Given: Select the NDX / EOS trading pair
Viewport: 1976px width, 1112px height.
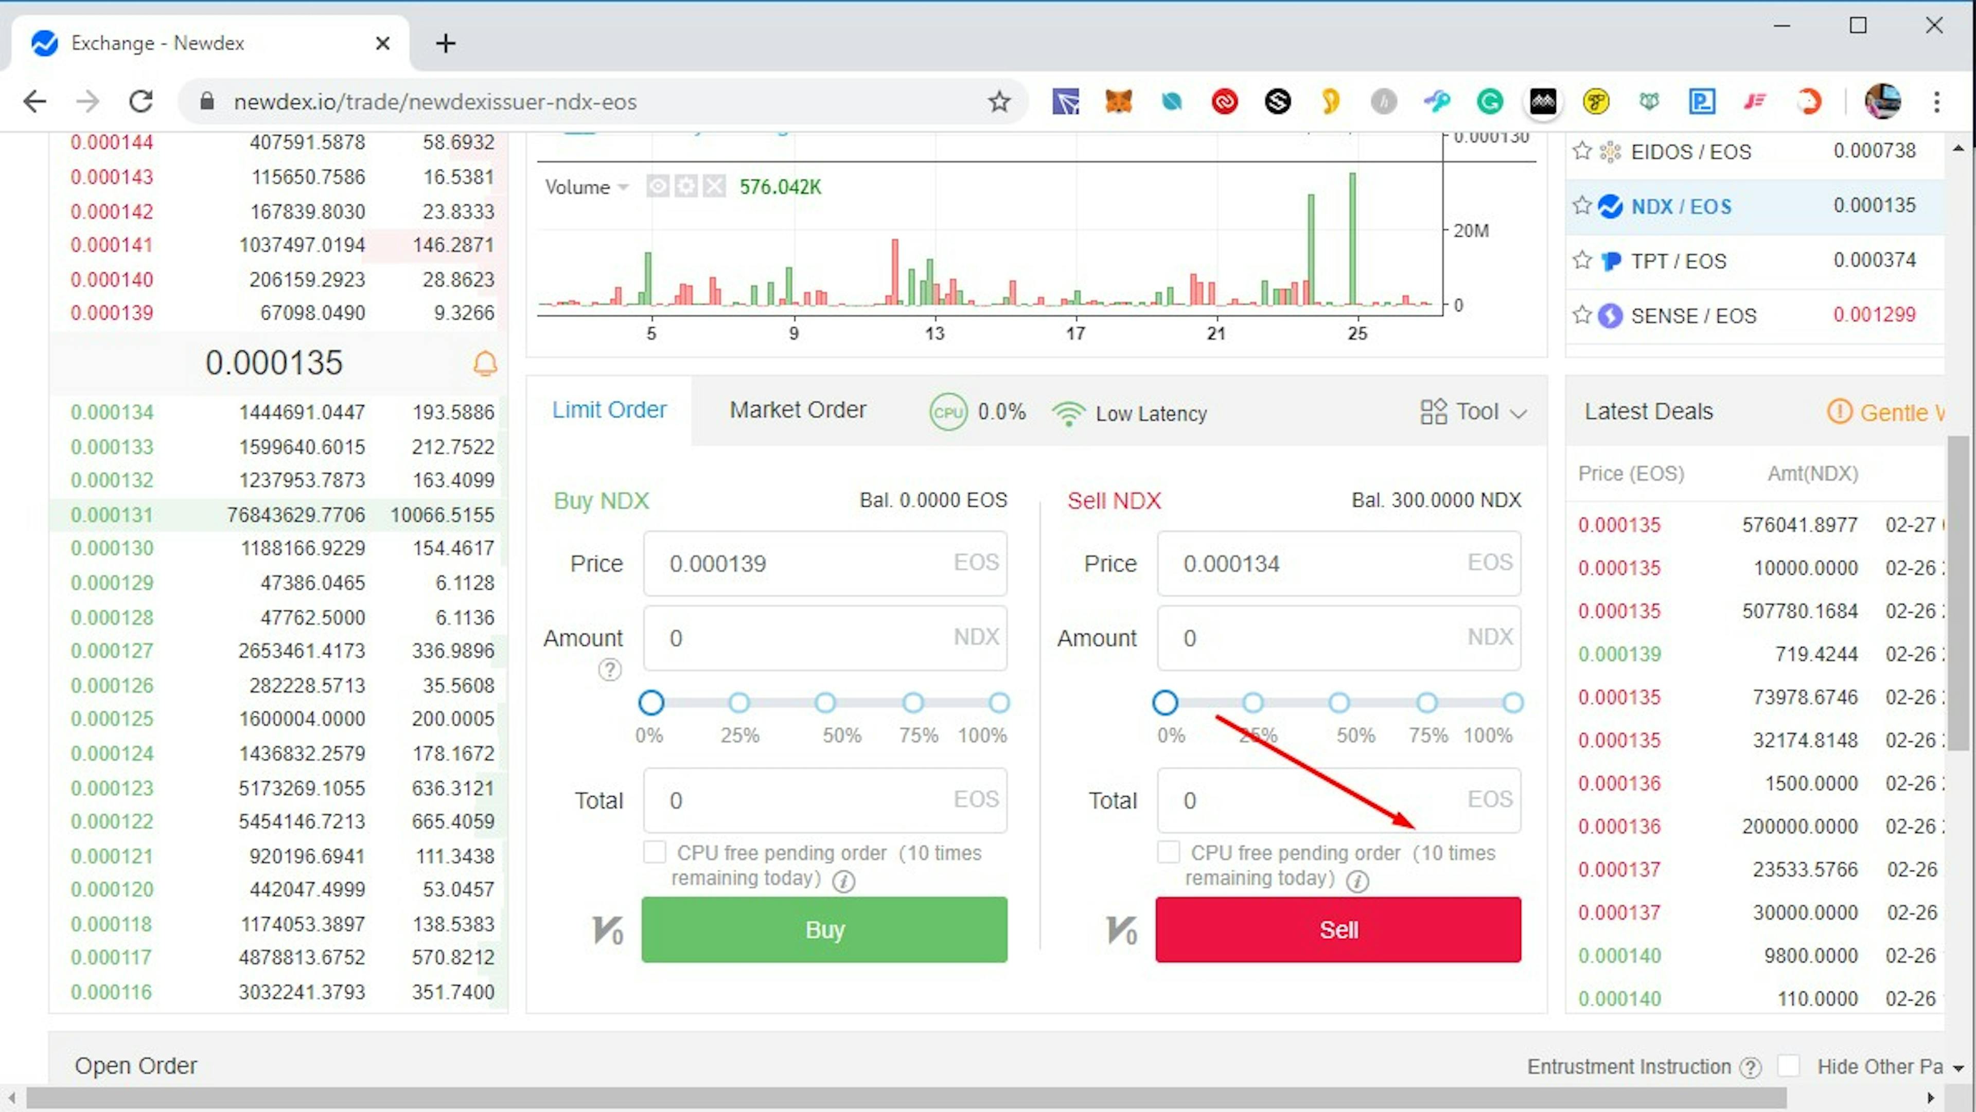Looking at the screenshot, I should coord(1755,206).
